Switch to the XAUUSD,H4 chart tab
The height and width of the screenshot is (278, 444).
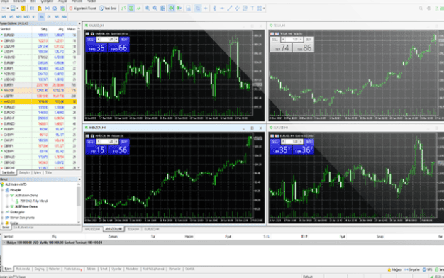93,229
